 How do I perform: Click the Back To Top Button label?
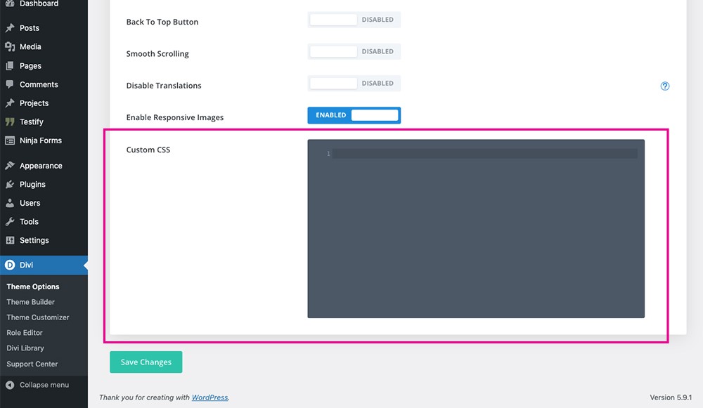[x=162, y=22]
